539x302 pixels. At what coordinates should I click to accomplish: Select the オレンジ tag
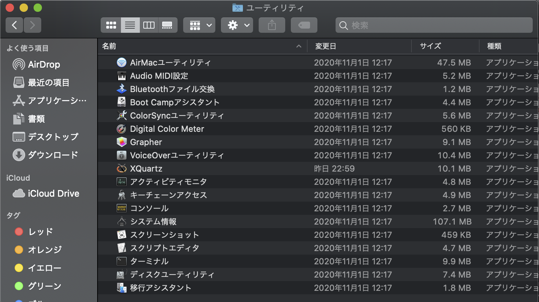pyautogui.click(x=38, y=250)
